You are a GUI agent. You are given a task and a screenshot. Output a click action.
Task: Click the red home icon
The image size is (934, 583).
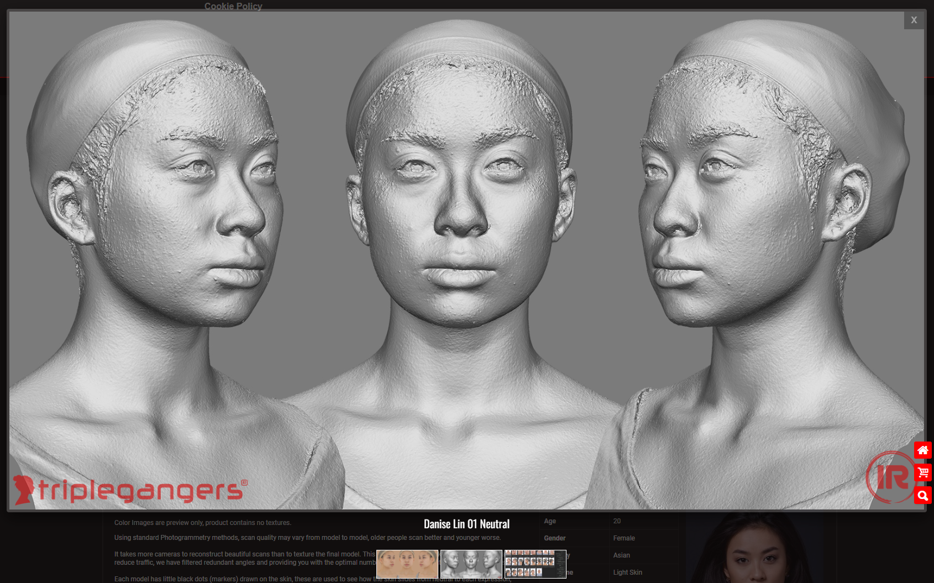(x=923, y=450)
